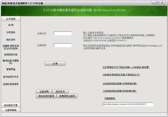The image size is (168, 117).
Task: Open the 100检测点购买链接 link
Action: [x=120, y=91]
